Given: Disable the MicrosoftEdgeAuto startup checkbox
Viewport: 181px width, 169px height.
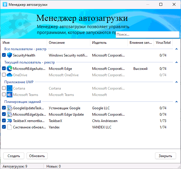Looking at the screenshot, I should click(x=4, y=68).
